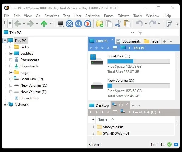Go up one level with green arrow
Screen dimensions: 182x152
[x=44, y=24]
